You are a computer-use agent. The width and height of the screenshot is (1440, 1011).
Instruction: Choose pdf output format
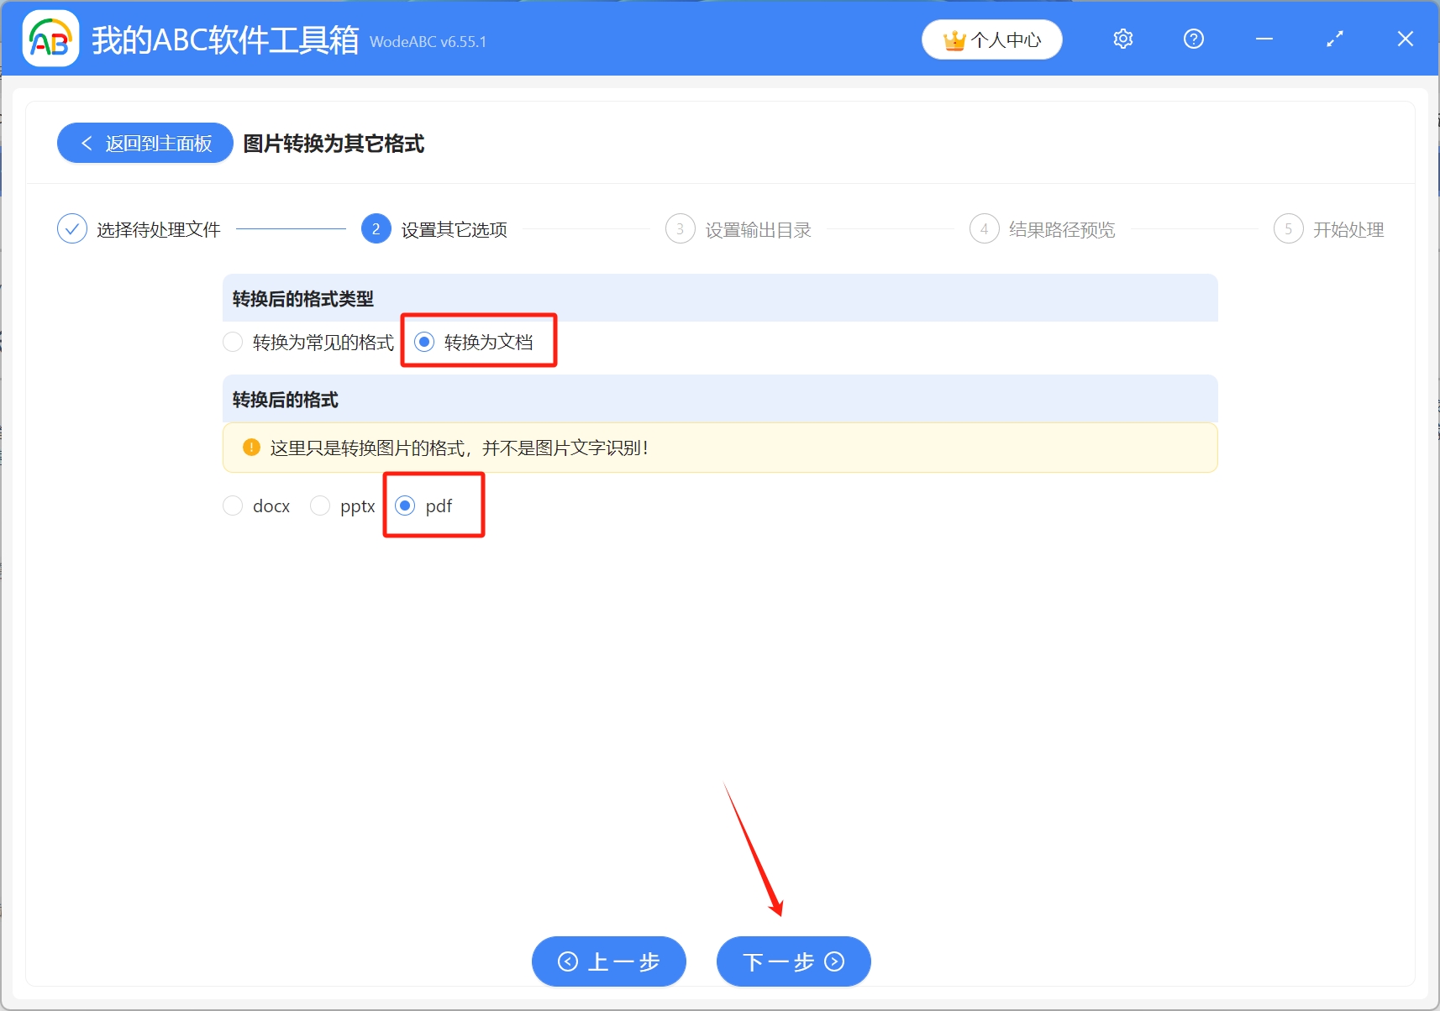pyautogui.click(x=424, y=506)
